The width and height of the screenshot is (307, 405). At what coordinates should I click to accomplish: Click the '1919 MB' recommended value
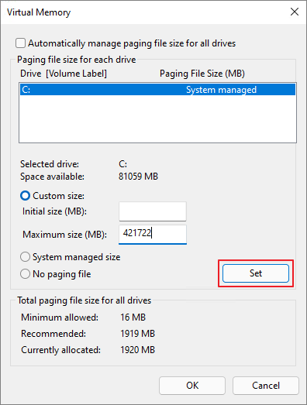tap(137, 334)
